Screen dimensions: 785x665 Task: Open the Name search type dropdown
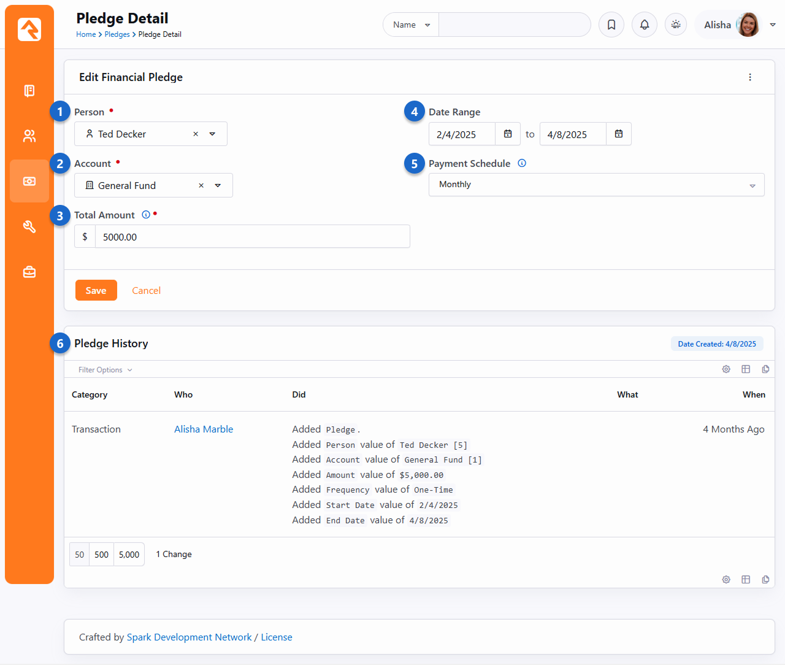point(411,25)
